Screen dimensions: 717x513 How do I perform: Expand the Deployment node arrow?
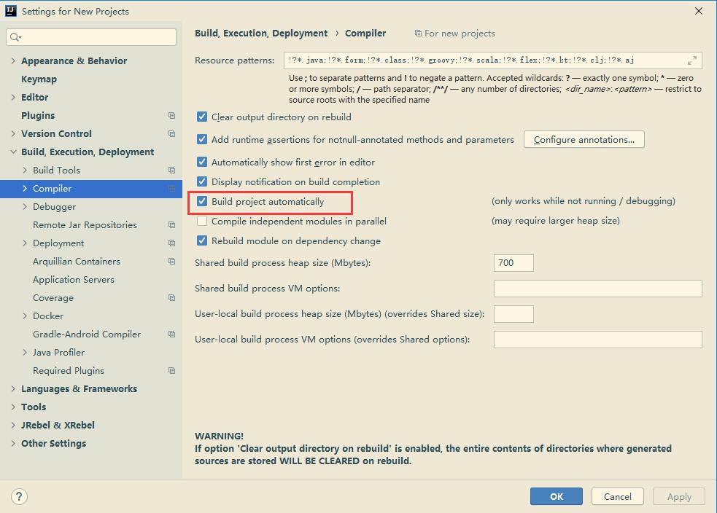pyautogui.click(x=25, y=243)
